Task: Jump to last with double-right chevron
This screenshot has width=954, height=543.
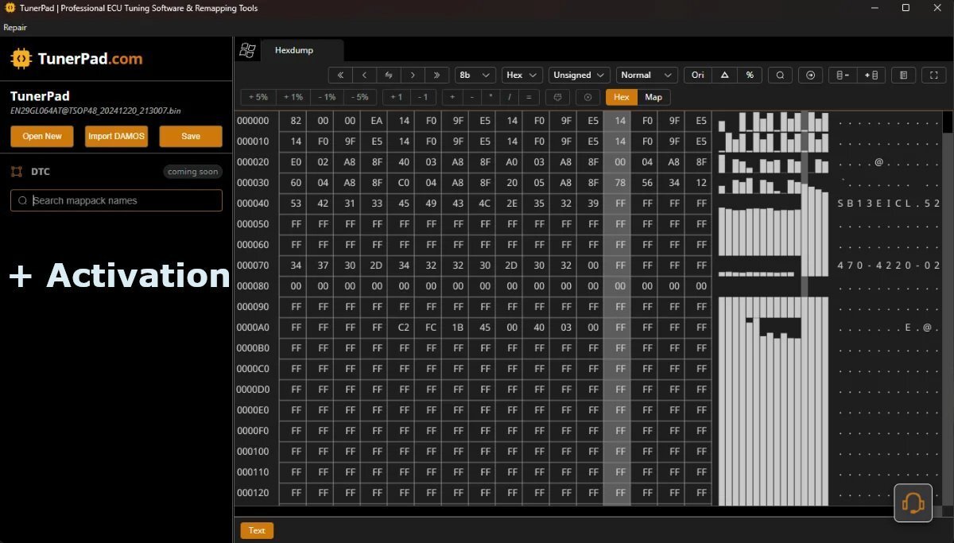Action: 436,76
